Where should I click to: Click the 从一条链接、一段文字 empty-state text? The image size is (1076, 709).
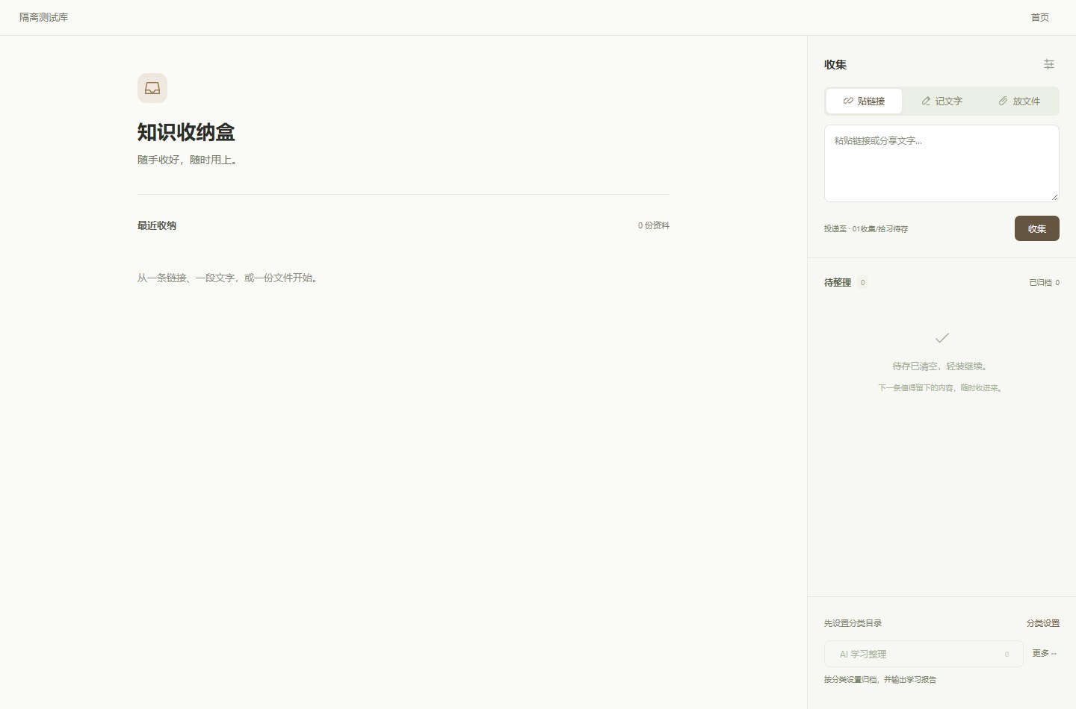point(229,278)
